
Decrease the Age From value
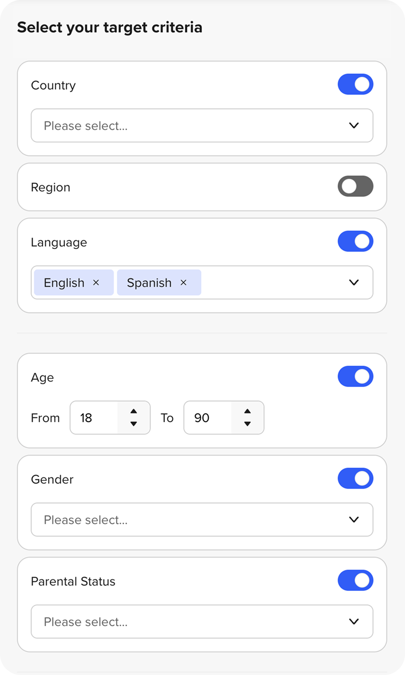(x=134, y=424)
